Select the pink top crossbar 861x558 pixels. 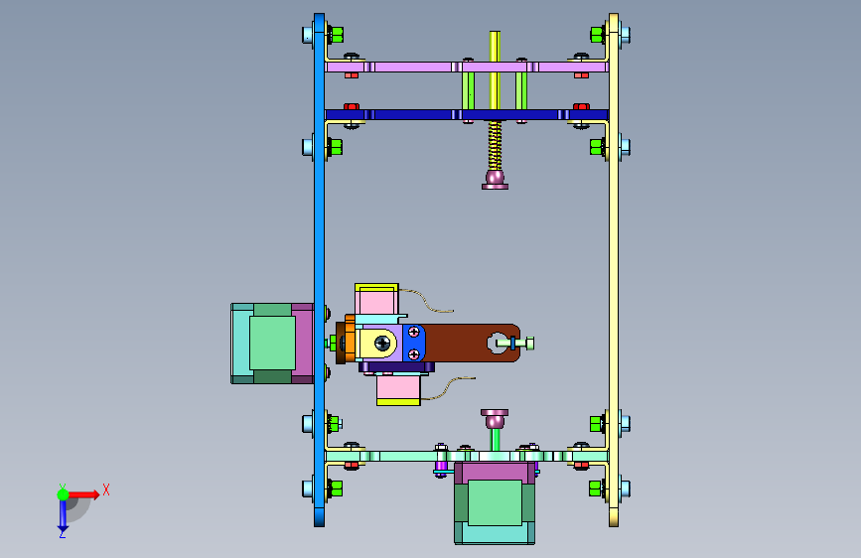tap(467, 67)
